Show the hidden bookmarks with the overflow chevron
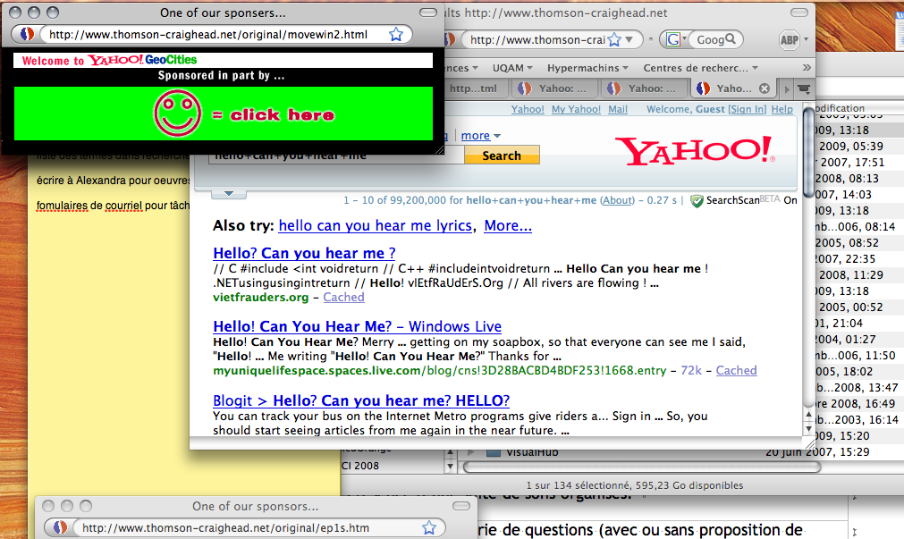904x539 pixels. [807, 67]
